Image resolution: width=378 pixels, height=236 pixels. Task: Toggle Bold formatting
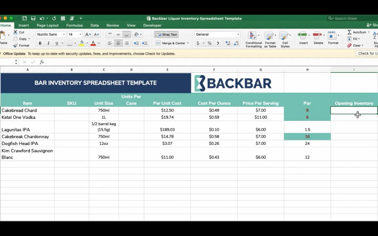[40, 43]
